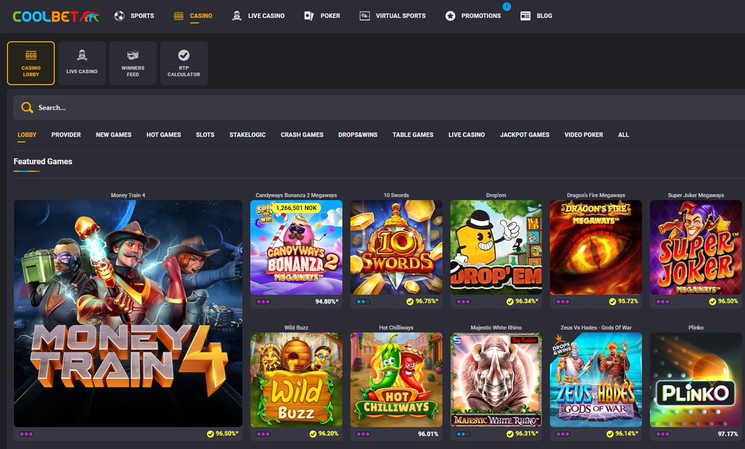Image resolution: width=745 pixels, height=449 pixels.
Task: Select the Casino Lobby tile
Action: (x=30, y=62)
